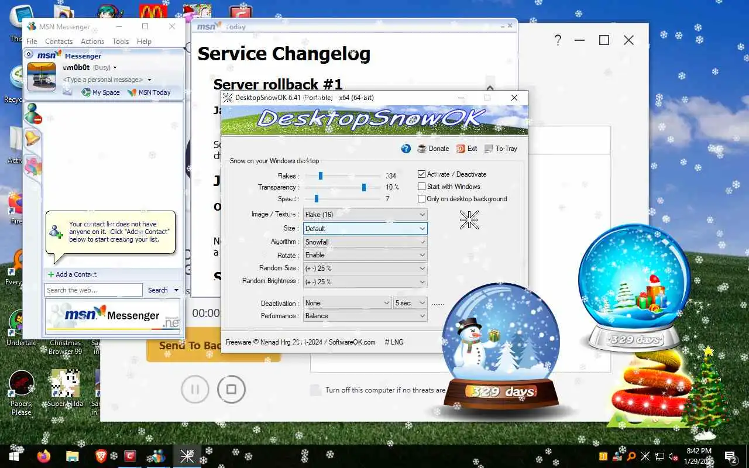
Task: Click the Donate coffee cup icon
Action: click(422, 149)
